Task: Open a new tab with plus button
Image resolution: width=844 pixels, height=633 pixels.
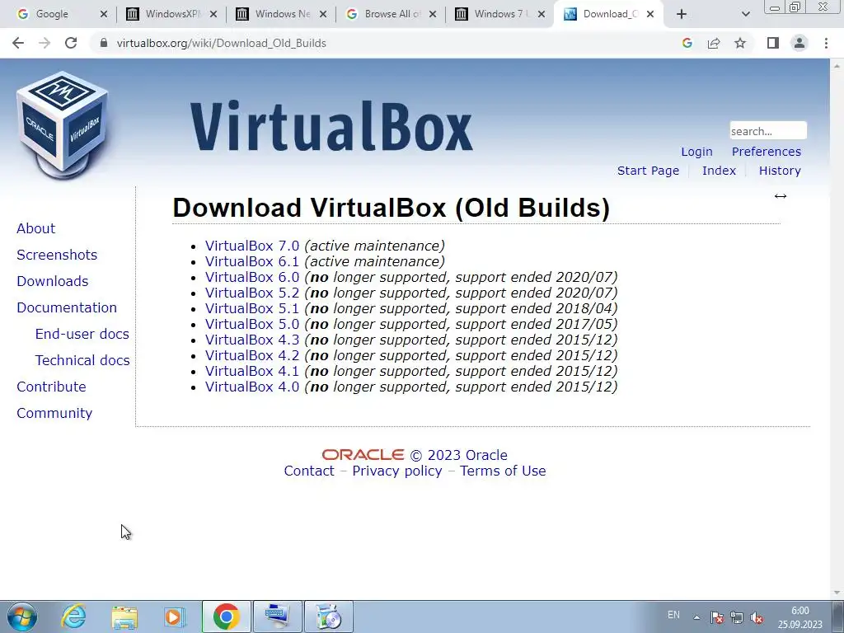Action: pyautogui.click(x=682, y=14)
